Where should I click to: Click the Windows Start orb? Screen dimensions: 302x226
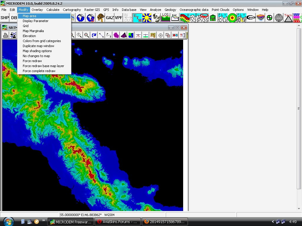click(x=9, y=221)
